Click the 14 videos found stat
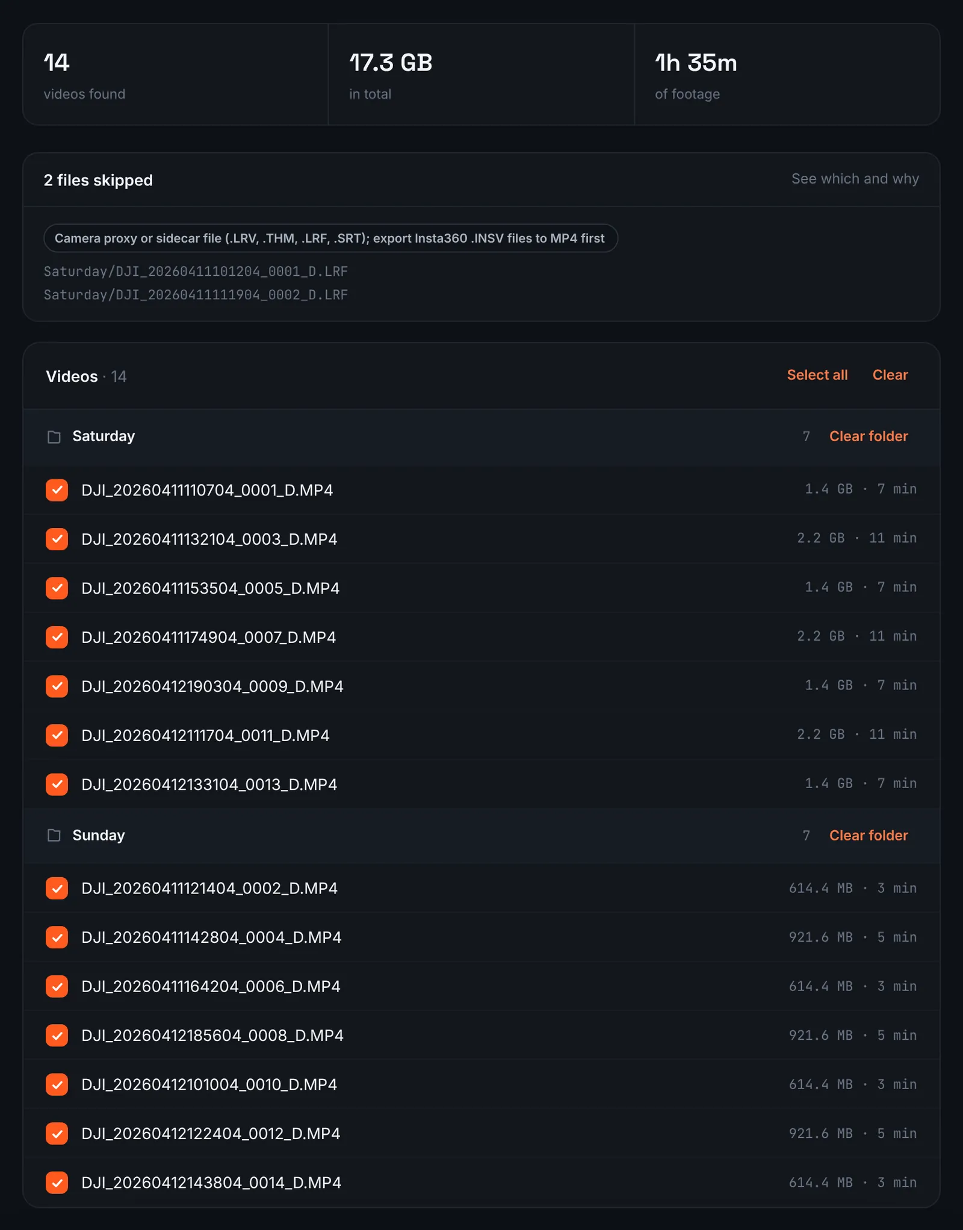 point(176,75)
